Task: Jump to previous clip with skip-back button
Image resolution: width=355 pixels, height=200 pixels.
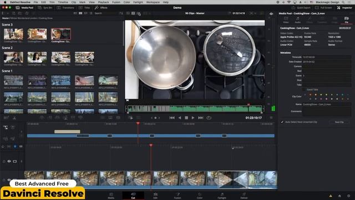Action: click(172, 118)
